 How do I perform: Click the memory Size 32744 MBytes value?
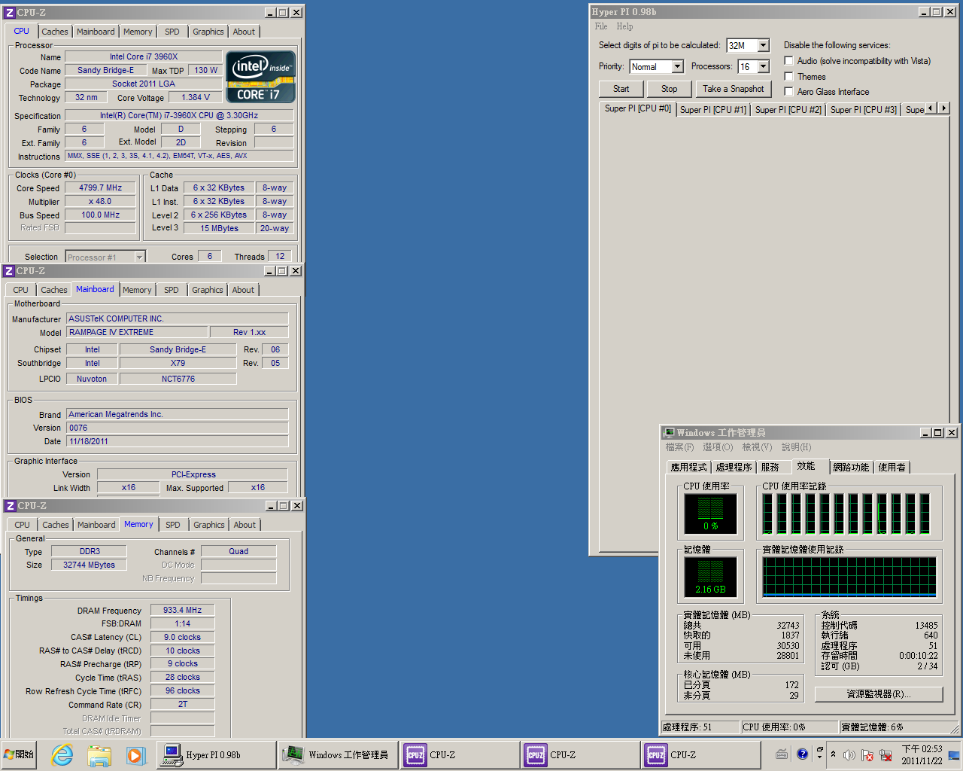tap(89, 565)
